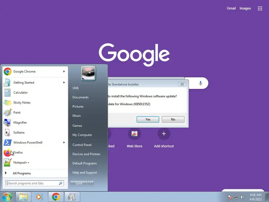This screenshot has height=202, width=269.
Task: Open Windows Media Player from the taskbar
Action: pyautogui.click(x=39, y=197)
